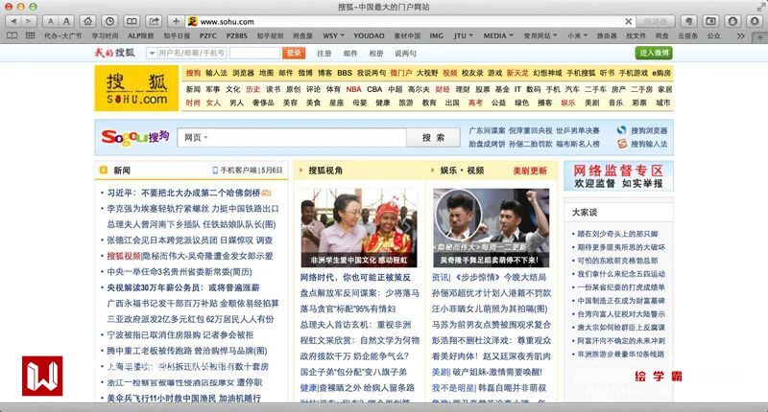Viewport: 768px width, 412px height.
Task: Expand the 小米 bookmark folder
Action: point(578,35)
